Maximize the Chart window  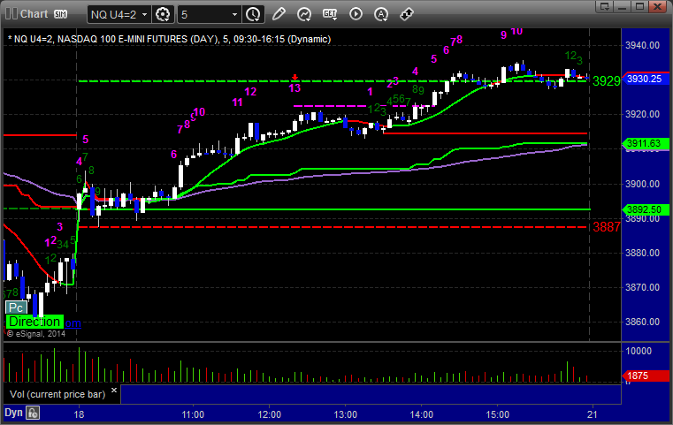pos(640,6)
